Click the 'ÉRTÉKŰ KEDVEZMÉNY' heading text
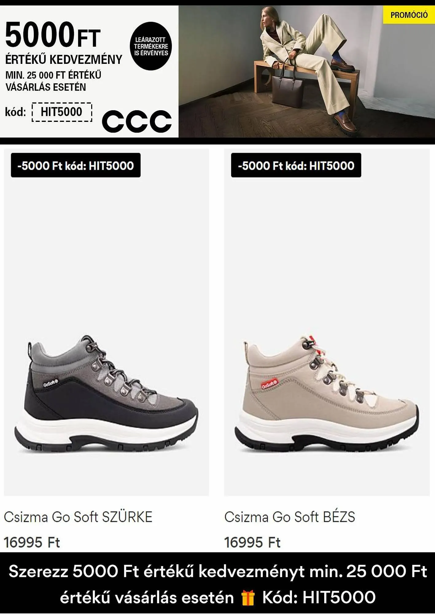435x614 pixels. 64,60
